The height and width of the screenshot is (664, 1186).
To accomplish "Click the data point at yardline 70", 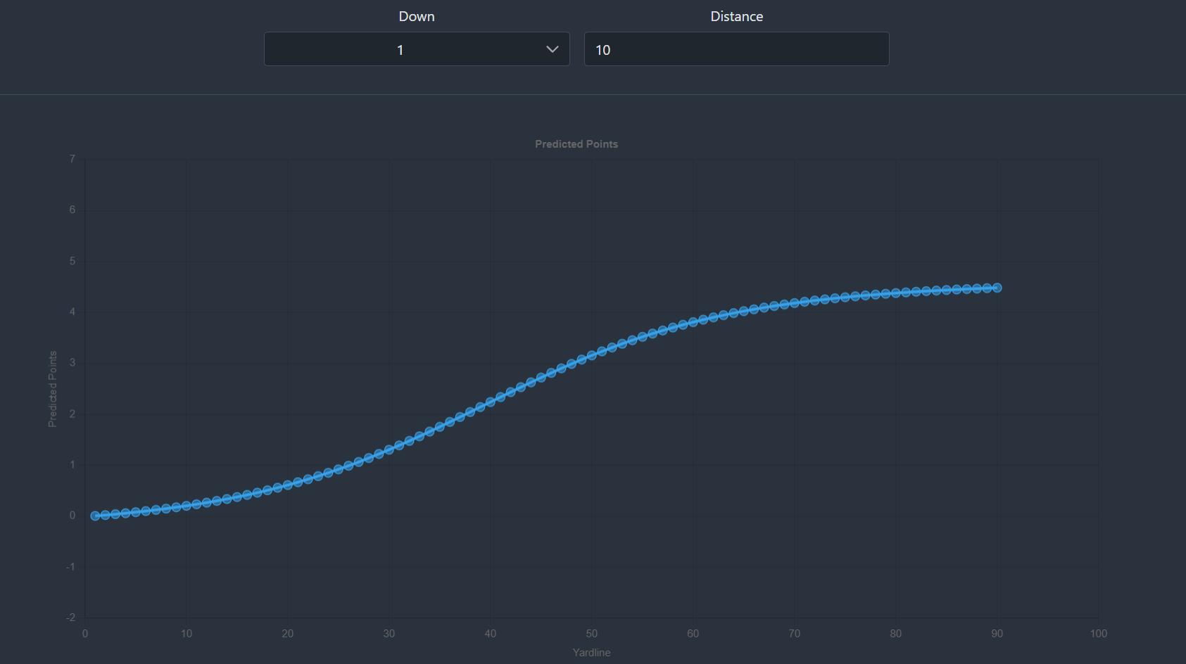I will (x=795, y=303).
